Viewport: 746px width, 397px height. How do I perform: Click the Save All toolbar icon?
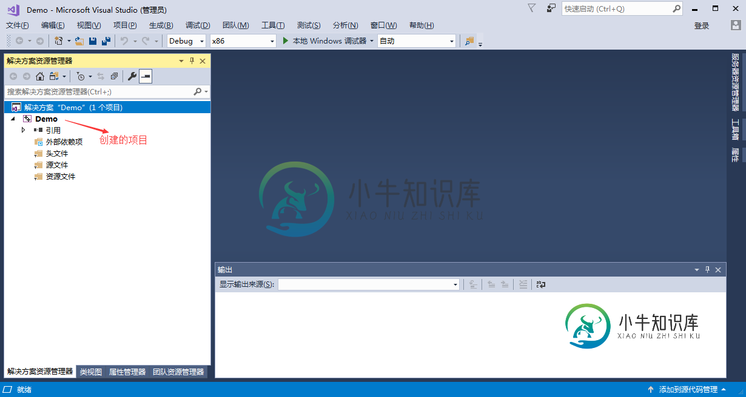click(x=106, y=41)
